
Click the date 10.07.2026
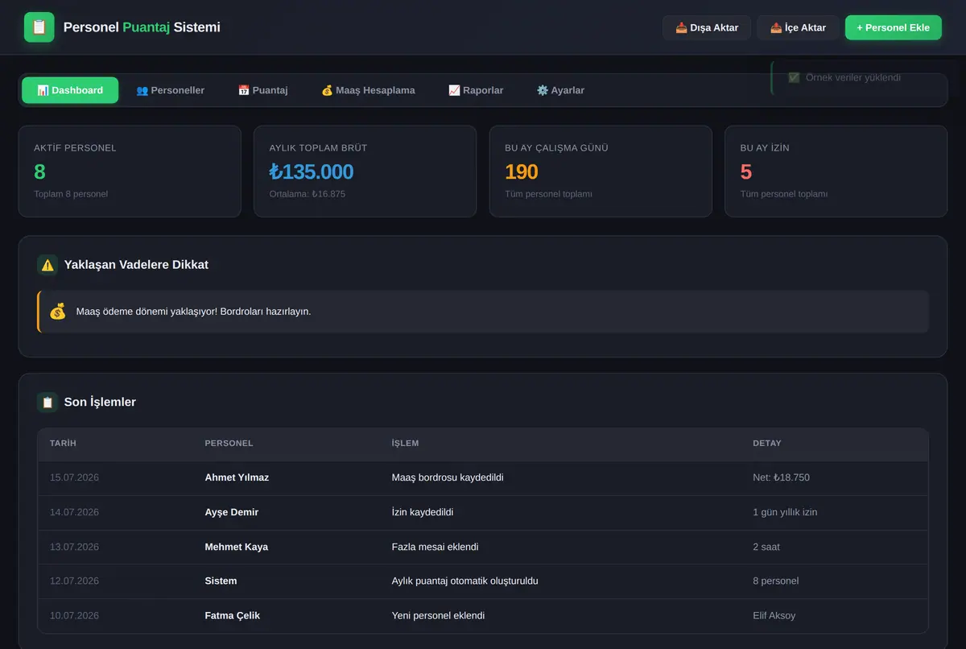pos(74,616)
